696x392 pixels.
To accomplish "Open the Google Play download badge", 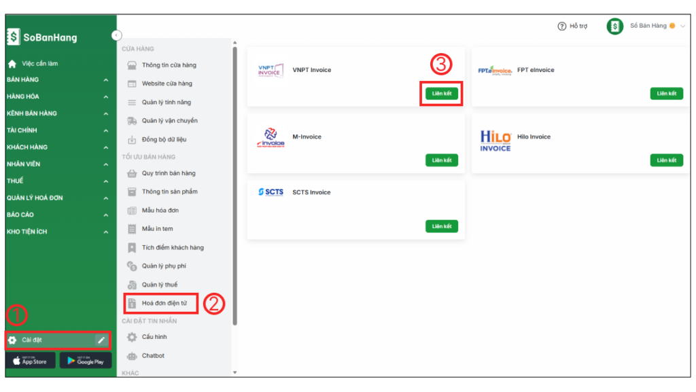I will (x=86, y=361).
